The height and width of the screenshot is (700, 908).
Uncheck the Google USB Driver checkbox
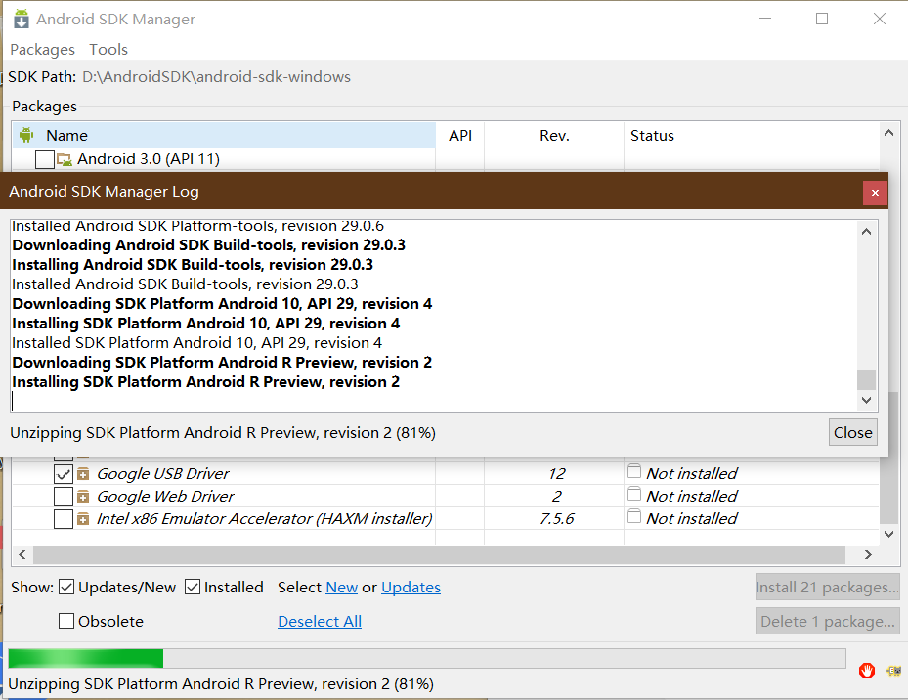64,474
